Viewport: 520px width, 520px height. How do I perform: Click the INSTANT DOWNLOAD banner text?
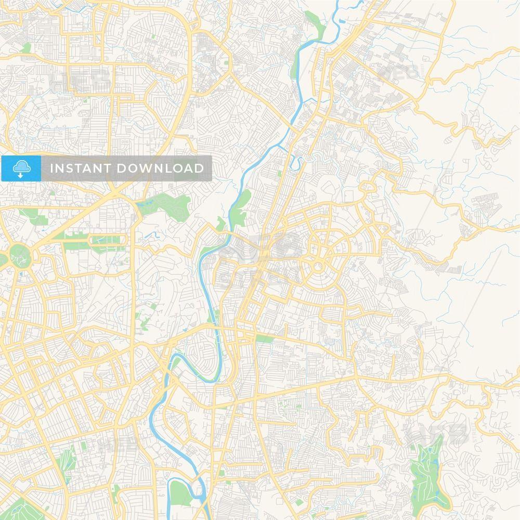click(127, 168)
